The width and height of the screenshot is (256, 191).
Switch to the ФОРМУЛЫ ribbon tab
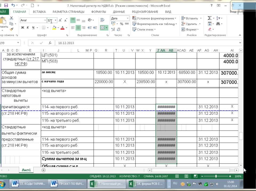pos(98,12)
